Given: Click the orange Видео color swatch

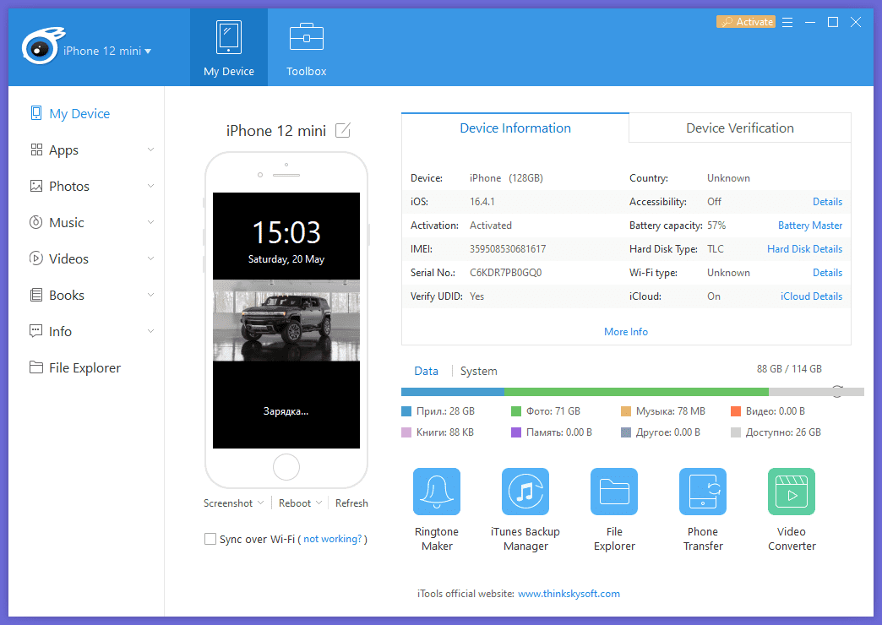Looking at the screenshot, I should 735,411.
